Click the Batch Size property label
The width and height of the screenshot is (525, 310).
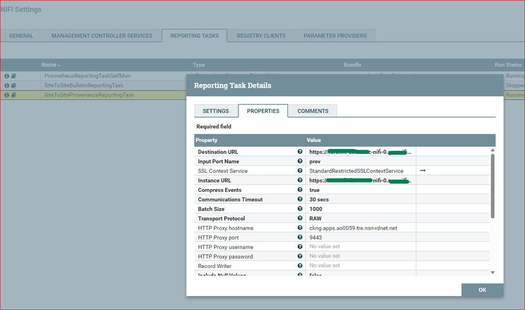tap(211, 209)
